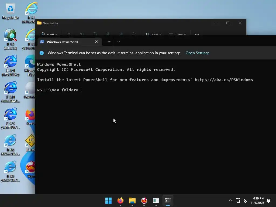
Task: Click the Paste icon in New folder toolbar
Action: pos(95,34)
